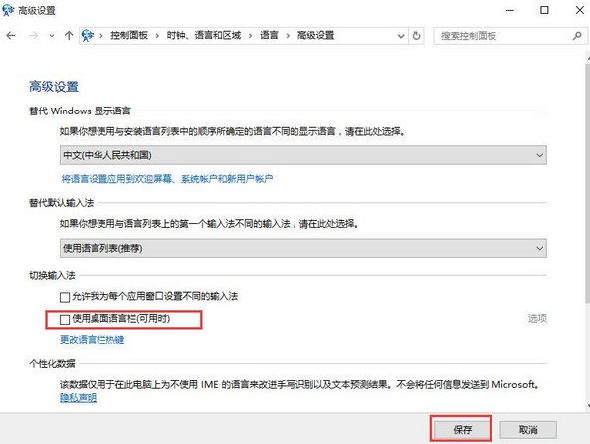Click the window title bar icon
Image resolution: width=590 pixels, height=444 pixels.
pyautogui.click(x=8, y=10)
